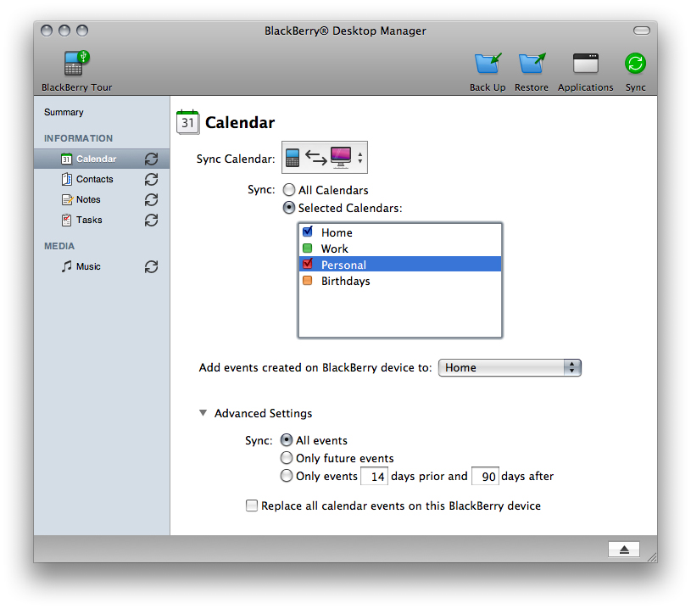The width and height of the screenshot is (691, 609).
Task: Click the eject icon button at bottom right
Action: [624, 550]
